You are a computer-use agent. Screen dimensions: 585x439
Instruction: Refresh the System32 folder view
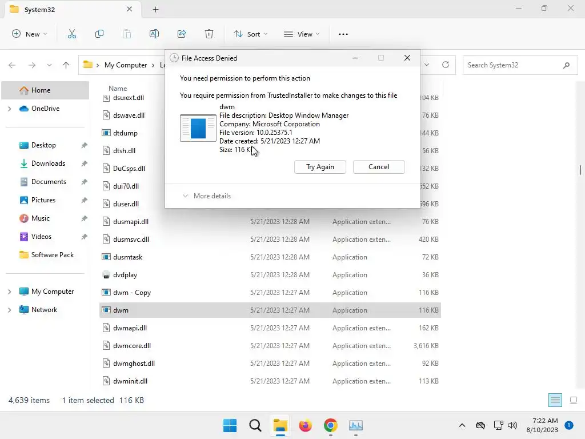tap(446, 65)
